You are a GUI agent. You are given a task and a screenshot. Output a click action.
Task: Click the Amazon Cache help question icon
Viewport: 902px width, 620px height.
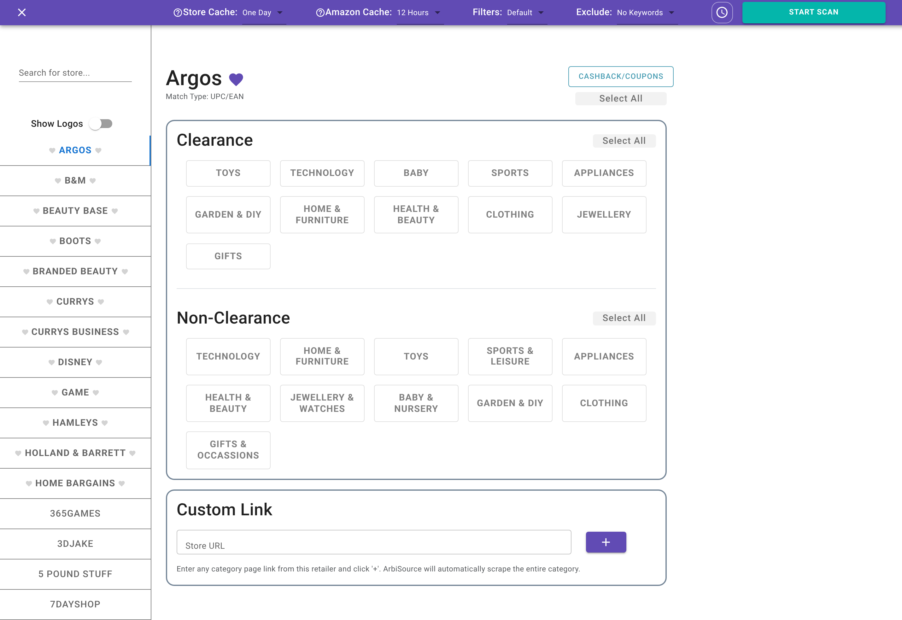tap(320, 13)
